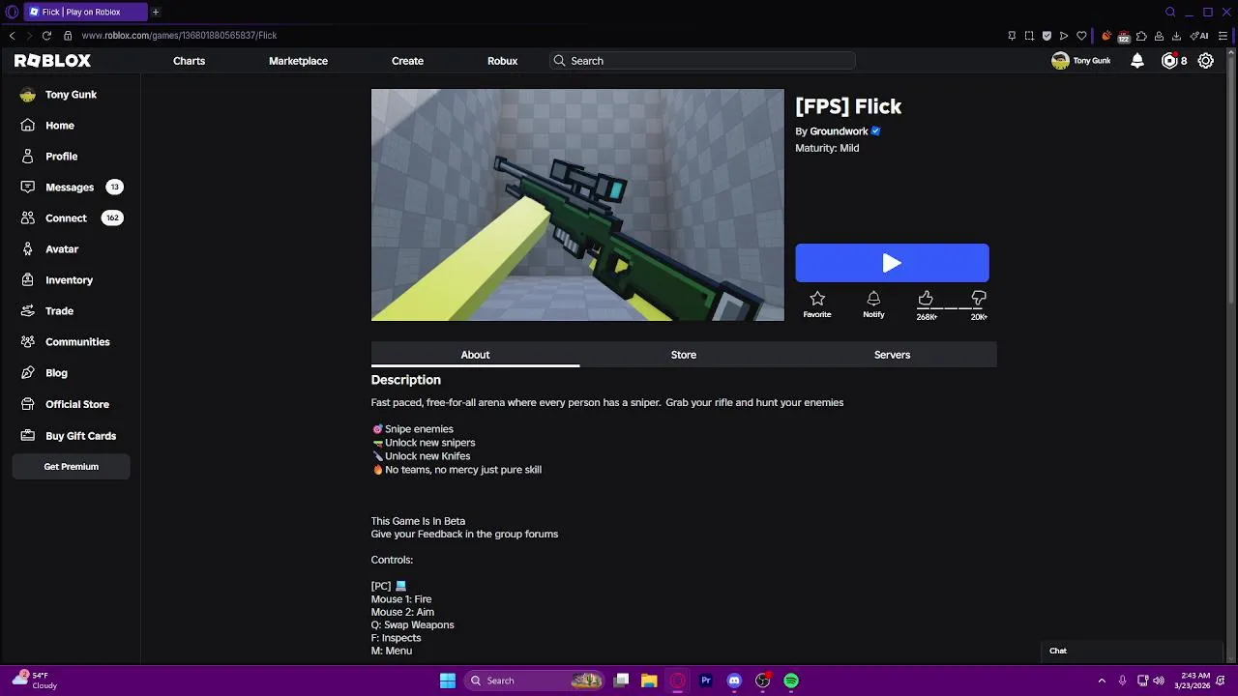Select the Flick browser tab

click(85, 12)
